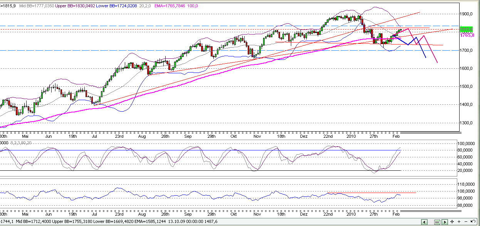This screenshot has height=226, width=480.
Task: Activate the four-arrow pan tool
Action: point(452,222)
